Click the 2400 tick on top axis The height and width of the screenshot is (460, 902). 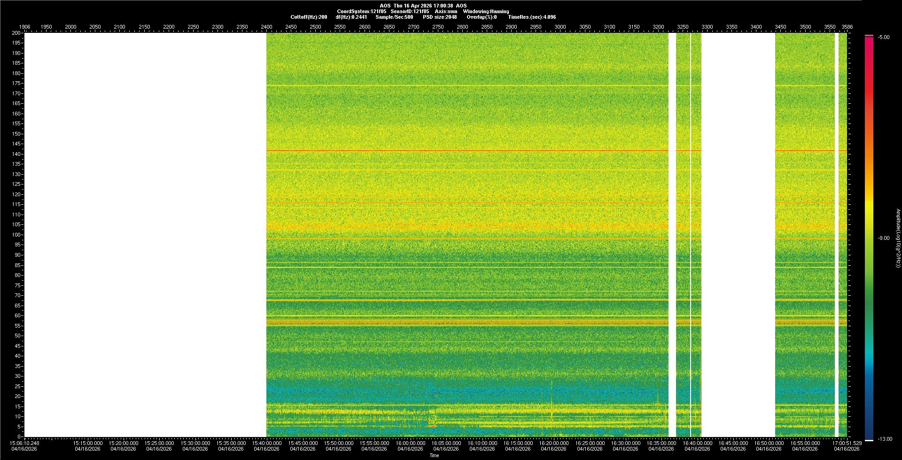click(x=266, y=27)
